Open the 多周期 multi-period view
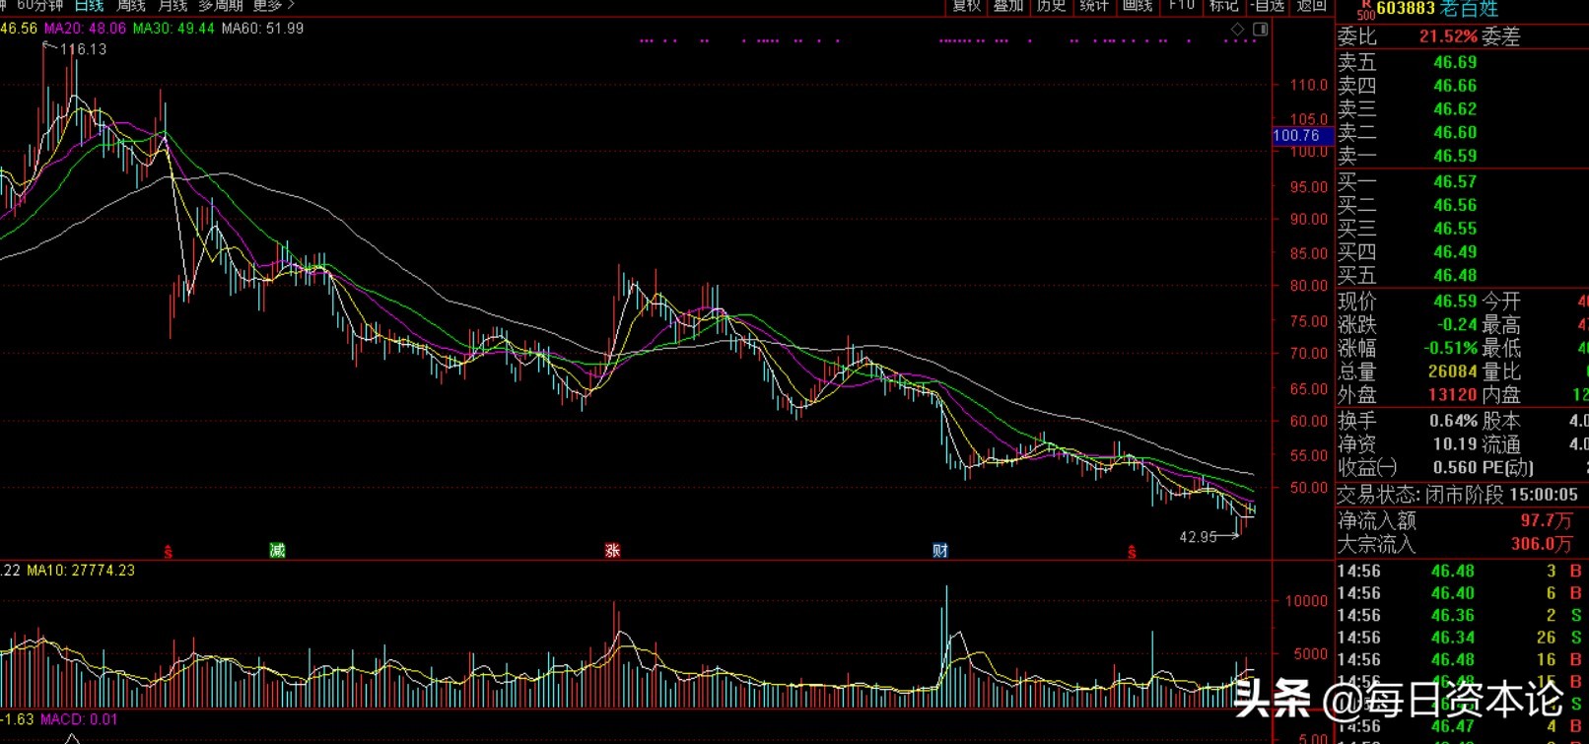1589x744 pixels. point(220,6)
